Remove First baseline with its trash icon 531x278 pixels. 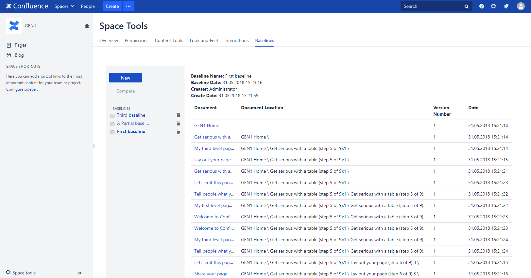178,131
